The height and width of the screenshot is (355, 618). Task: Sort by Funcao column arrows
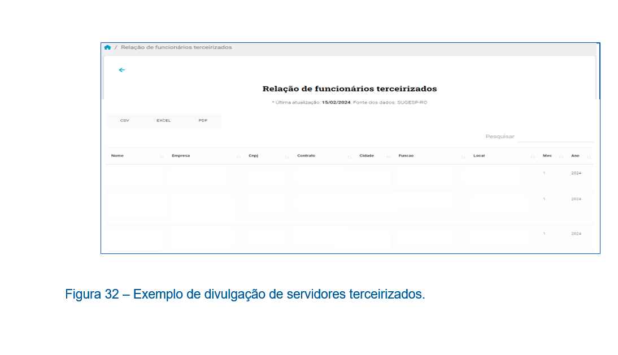[463, 157]
